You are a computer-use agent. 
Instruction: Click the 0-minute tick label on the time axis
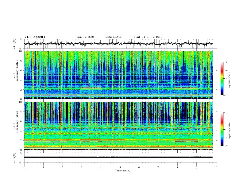pyautogui.click(x=24, y=167)
